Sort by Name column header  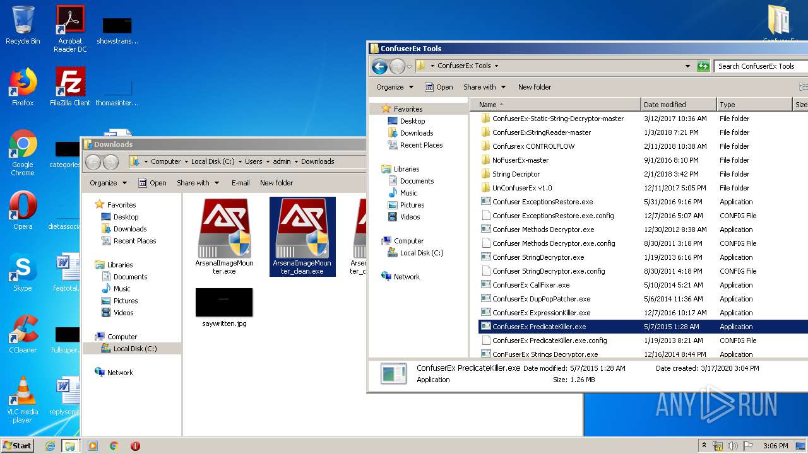click(555, 105)
